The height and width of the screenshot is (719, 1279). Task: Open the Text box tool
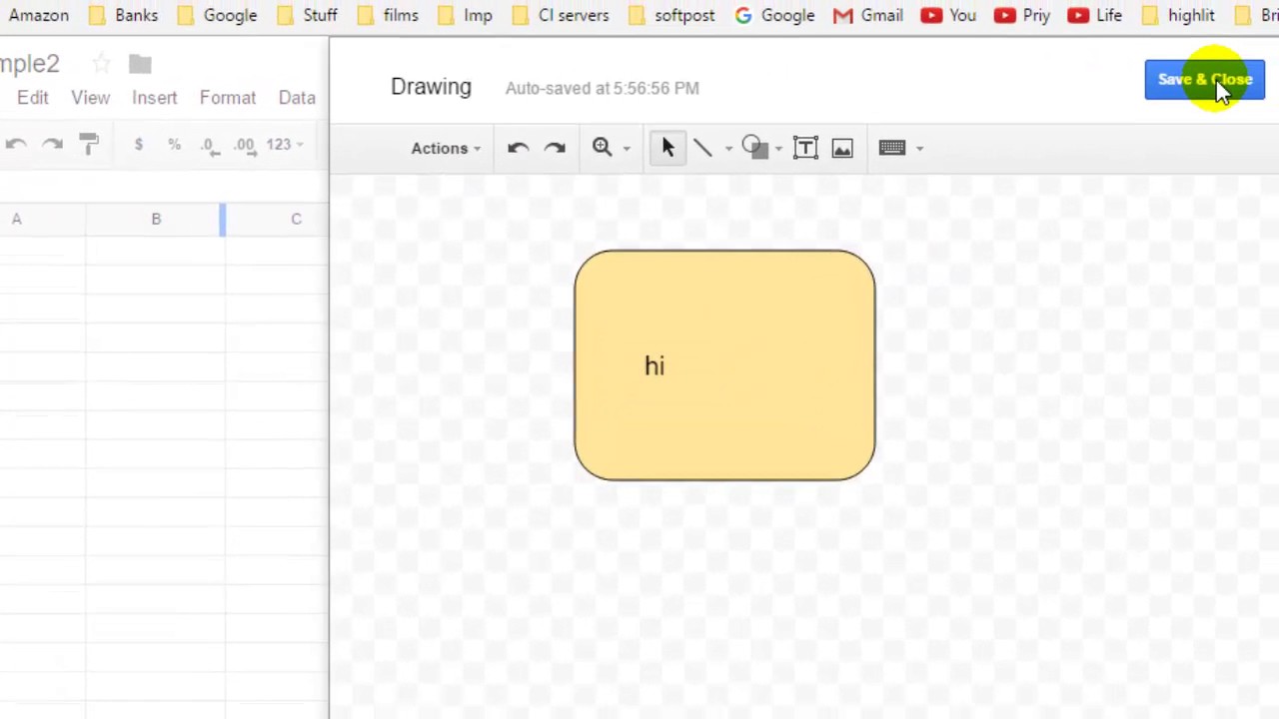click(805, 147)
